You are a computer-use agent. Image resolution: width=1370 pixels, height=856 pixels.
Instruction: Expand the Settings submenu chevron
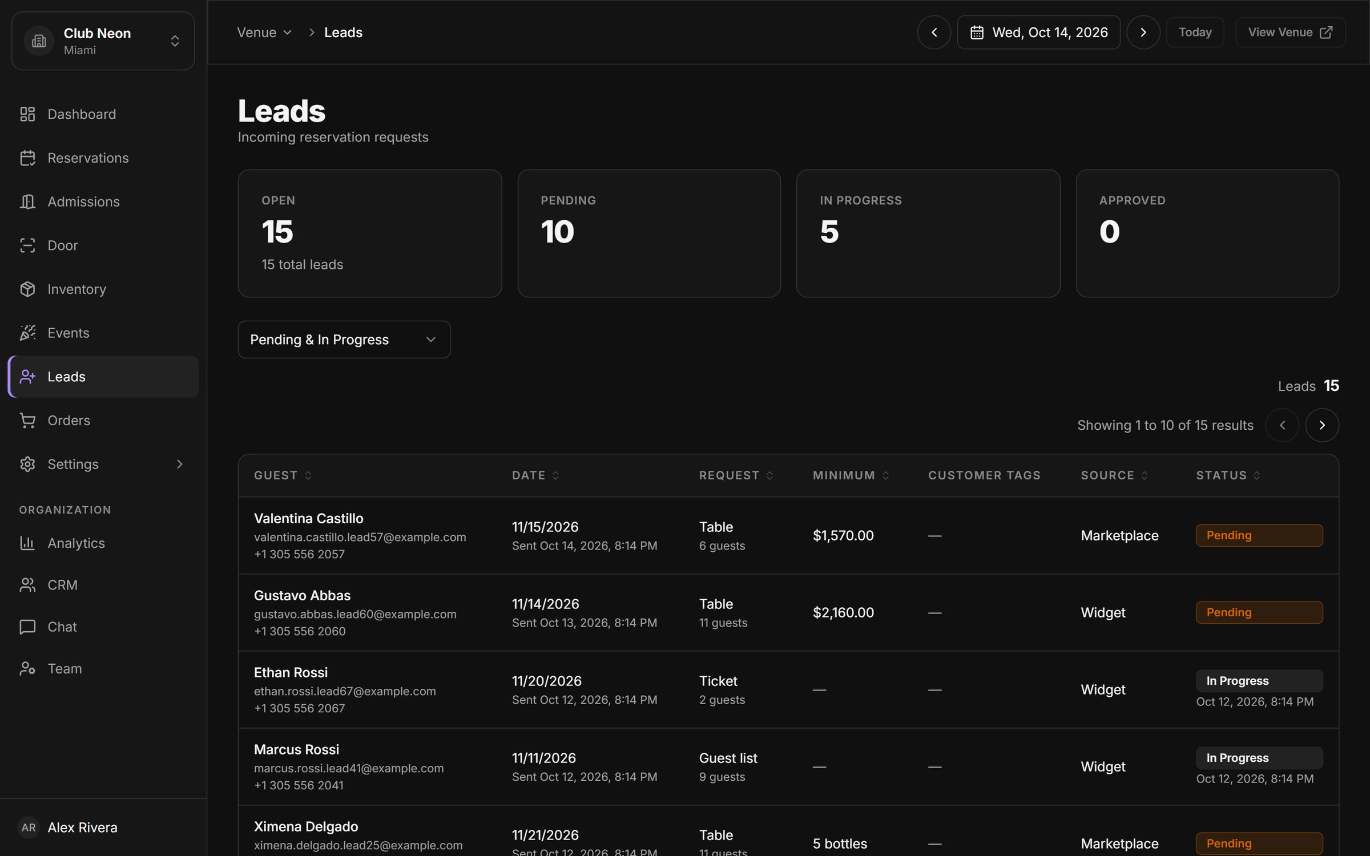(x=179, y=464)
